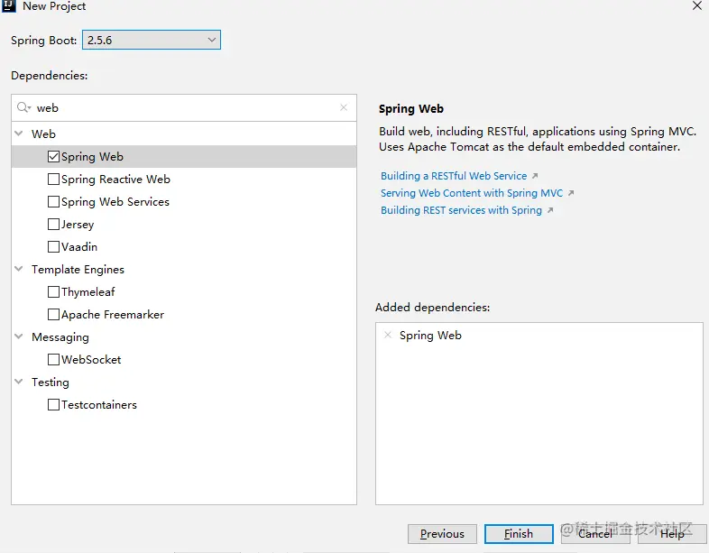Click the bold Spring Web description heading
709x553 pixels.
click(411, 109)
